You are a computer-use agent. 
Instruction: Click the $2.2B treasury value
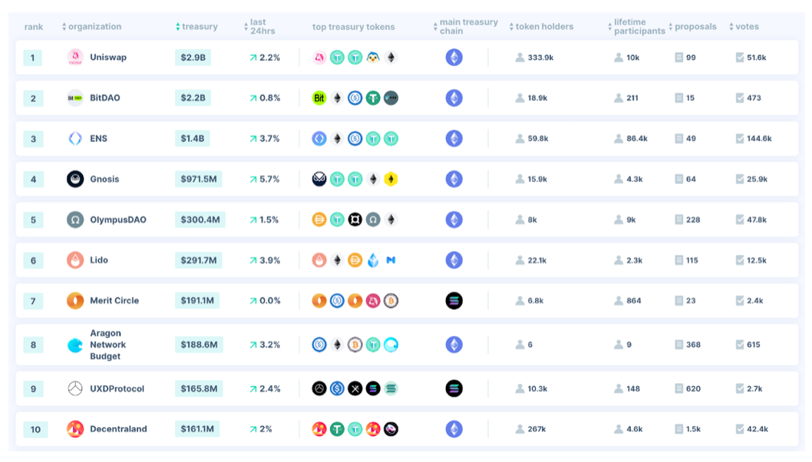pos(193,98)
